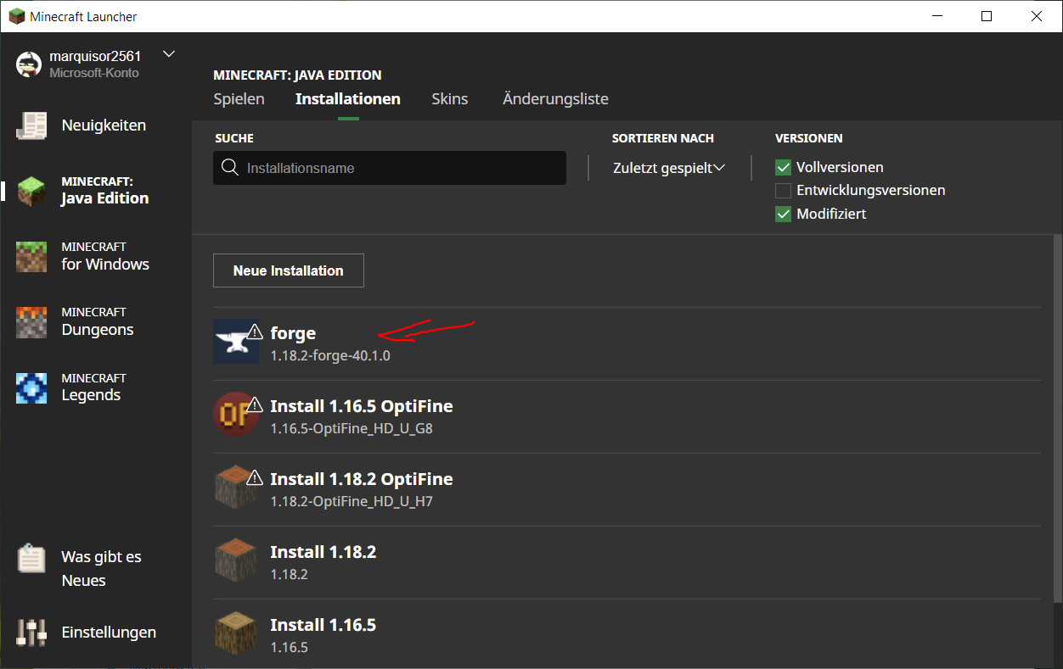This screenshot has height=669, width=1063.
Task: Select the Install 1.16.5 entry title
Action: coord(323,625)
